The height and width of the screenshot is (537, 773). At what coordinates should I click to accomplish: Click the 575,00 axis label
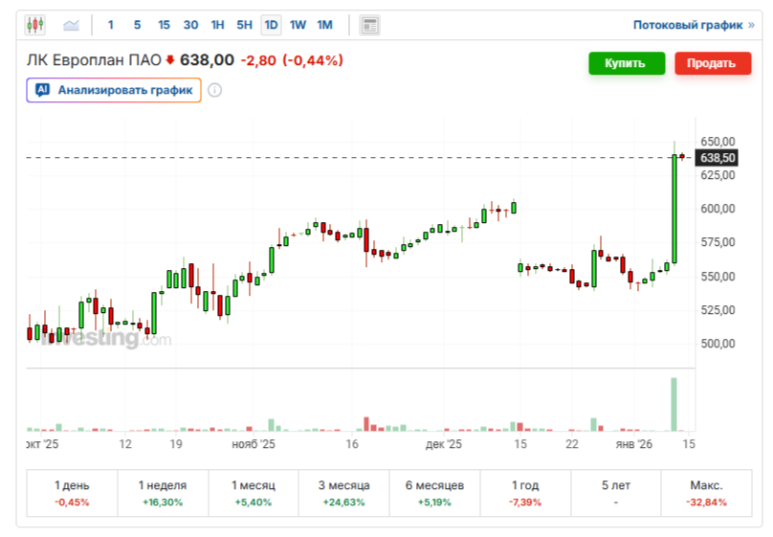[718, 242]
